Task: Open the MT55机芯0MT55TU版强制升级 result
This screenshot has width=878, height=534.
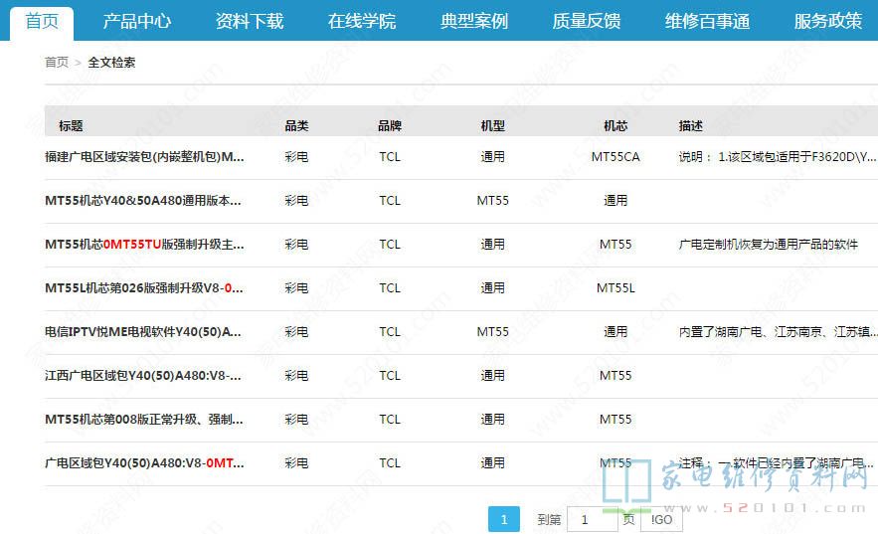Action: point(144,244)
